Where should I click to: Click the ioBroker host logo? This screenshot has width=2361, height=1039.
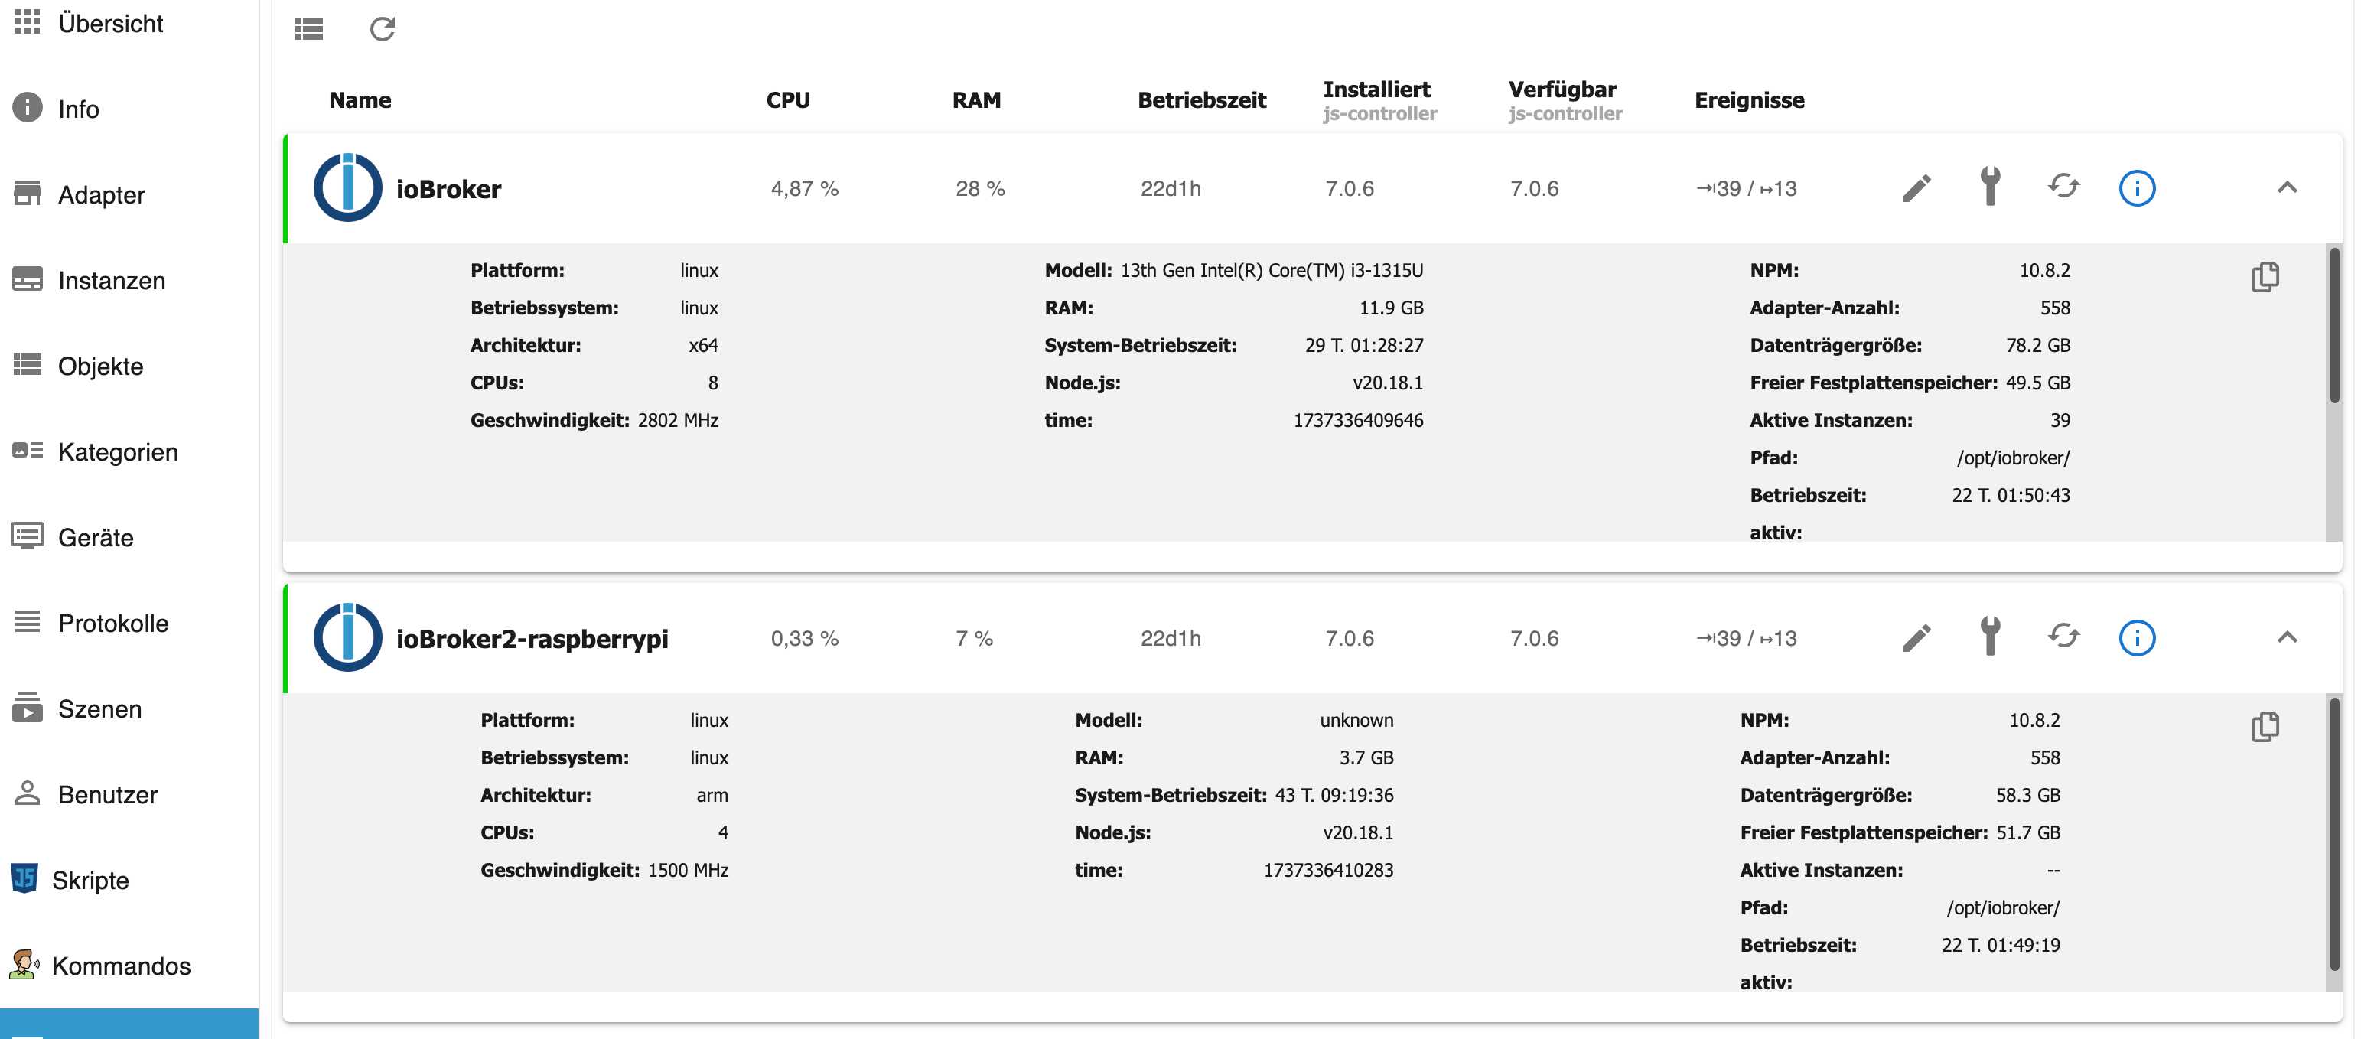pyautogui.click(x=347, y=187)
